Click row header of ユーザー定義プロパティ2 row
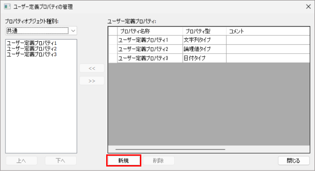 (x=112, y=49)
